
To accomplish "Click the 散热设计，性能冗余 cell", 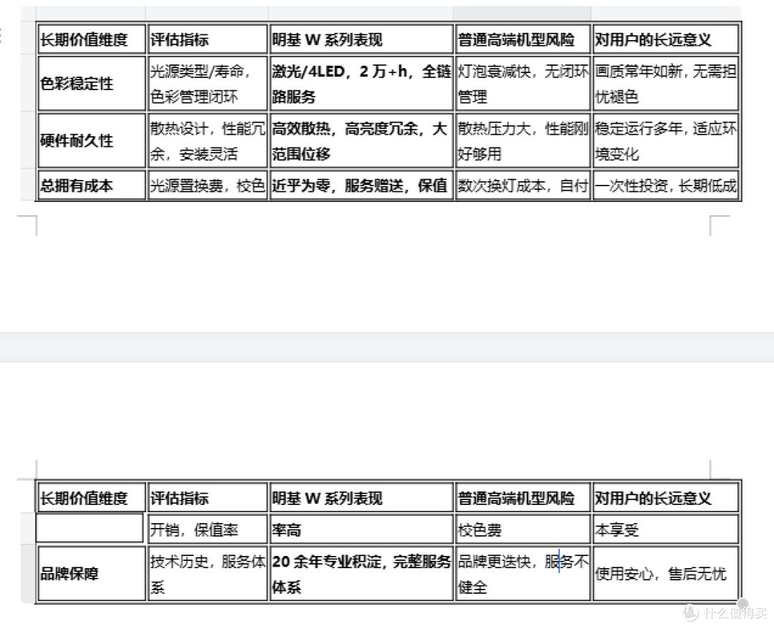I will click(207, 140).
